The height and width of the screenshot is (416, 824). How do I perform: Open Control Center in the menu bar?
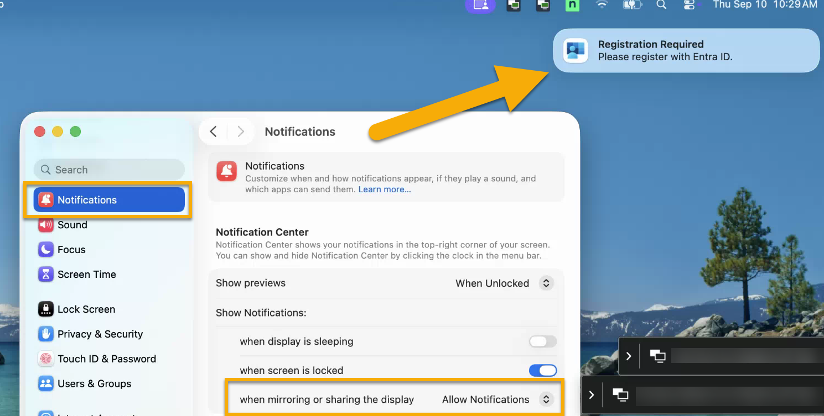(x=690, y=5)
